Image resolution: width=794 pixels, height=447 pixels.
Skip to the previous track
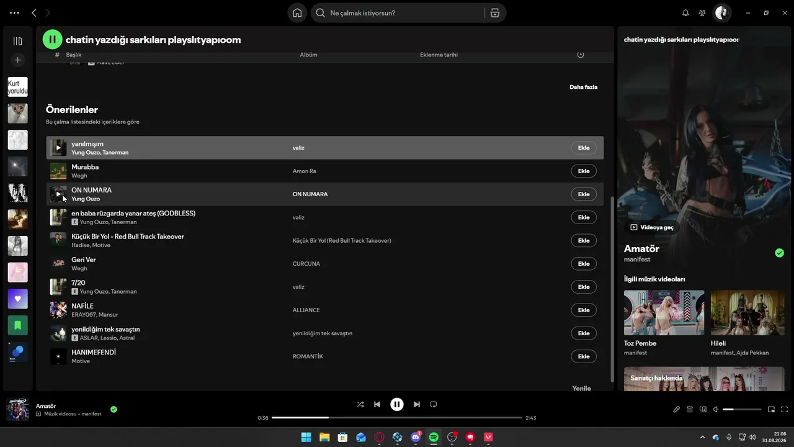tap(377, 404)
